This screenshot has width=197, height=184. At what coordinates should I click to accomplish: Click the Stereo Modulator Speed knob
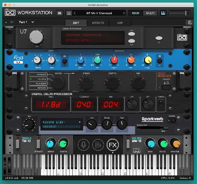[x=86, y=83]
